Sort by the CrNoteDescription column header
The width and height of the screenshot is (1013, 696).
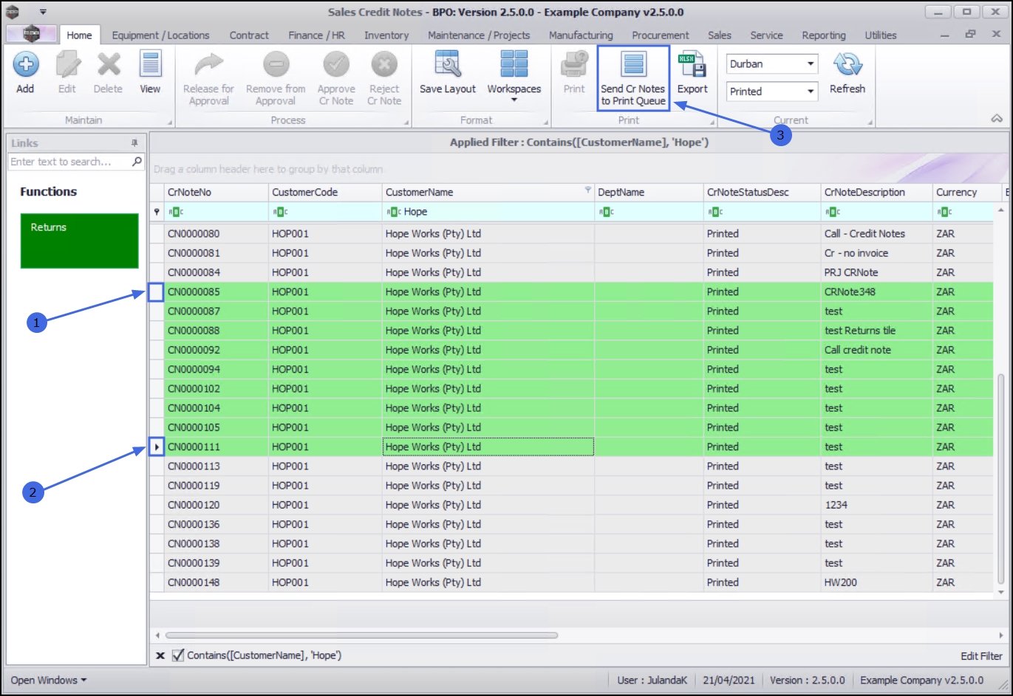click(x=876, y=192)
